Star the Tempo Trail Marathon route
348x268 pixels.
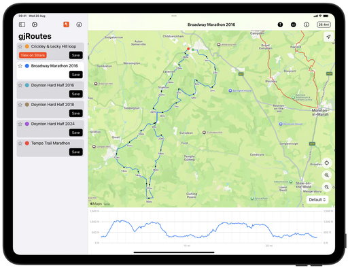tap(20, 144)
